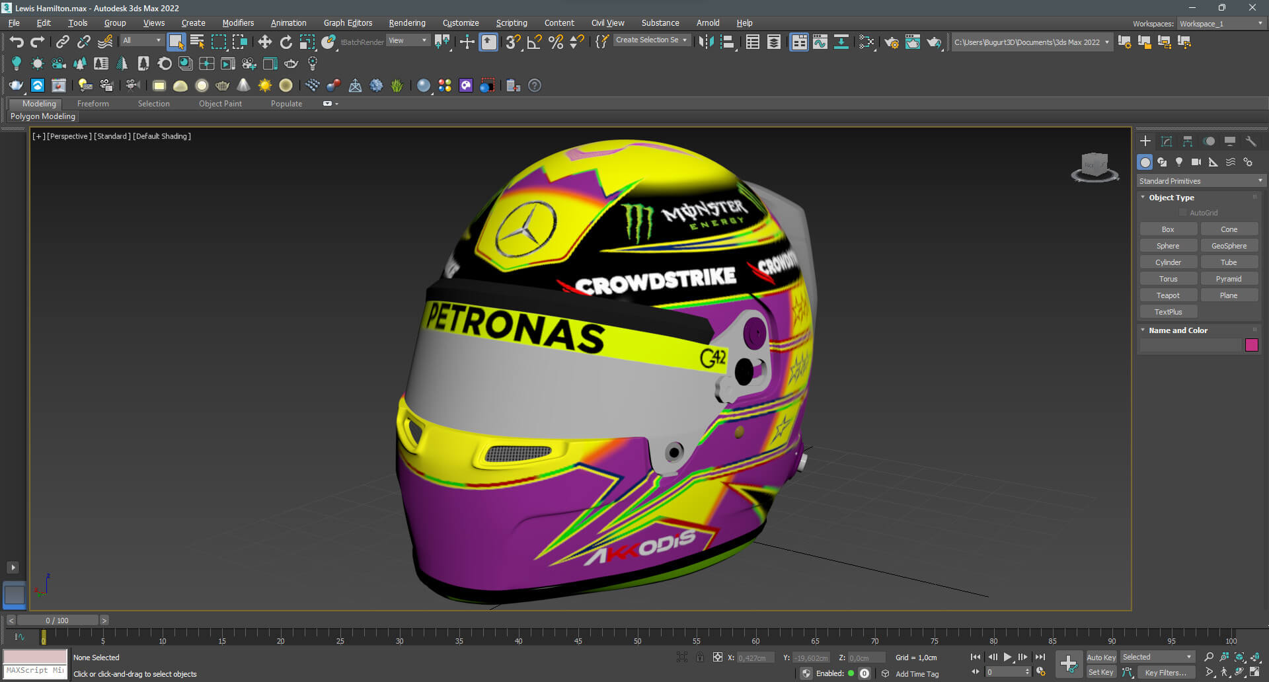Switch to the Modify command panel tab

point(1167,141)
